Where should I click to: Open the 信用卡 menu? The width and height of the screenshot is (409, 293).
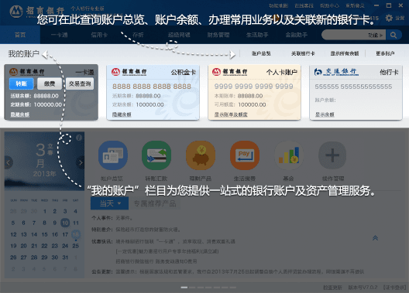99,35
